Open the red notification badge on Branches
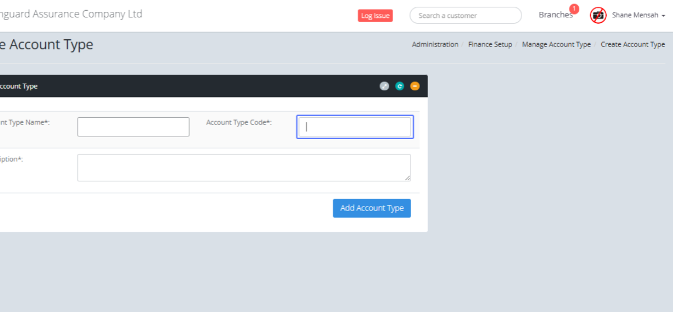Image resolution: width=673 pixels, height=312 pixels. click(574, 9)
